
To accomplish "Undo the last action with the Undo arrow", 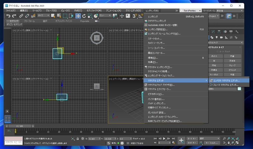I will tap(8, 16).
